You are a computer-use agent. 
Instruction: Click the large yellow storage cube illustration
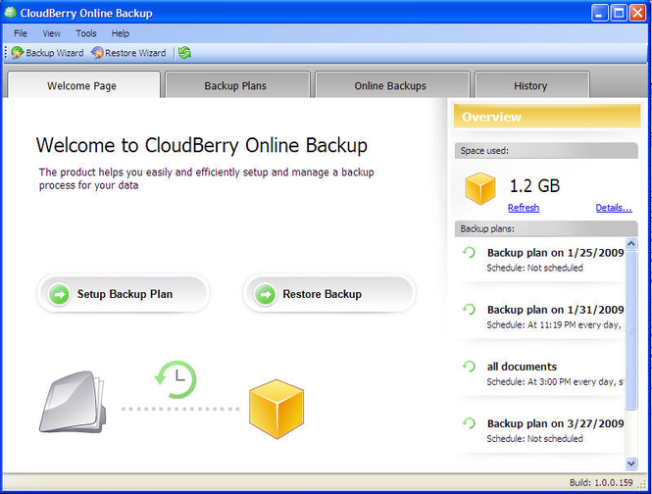coord(276,409)
